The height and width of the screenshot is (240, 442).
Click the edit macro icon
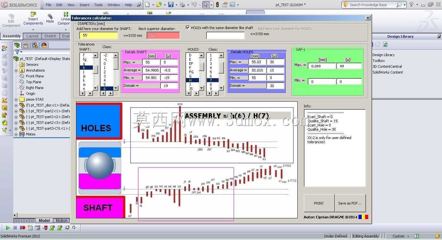[38, 228]
